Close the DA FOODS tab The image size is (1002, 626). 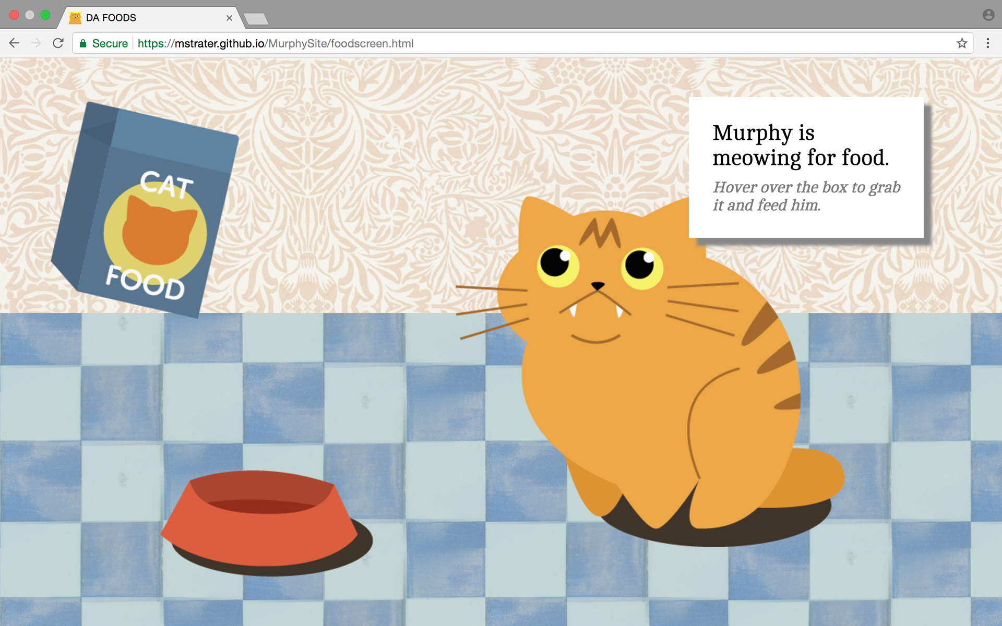pyautogui.click(x=229, y=18)
